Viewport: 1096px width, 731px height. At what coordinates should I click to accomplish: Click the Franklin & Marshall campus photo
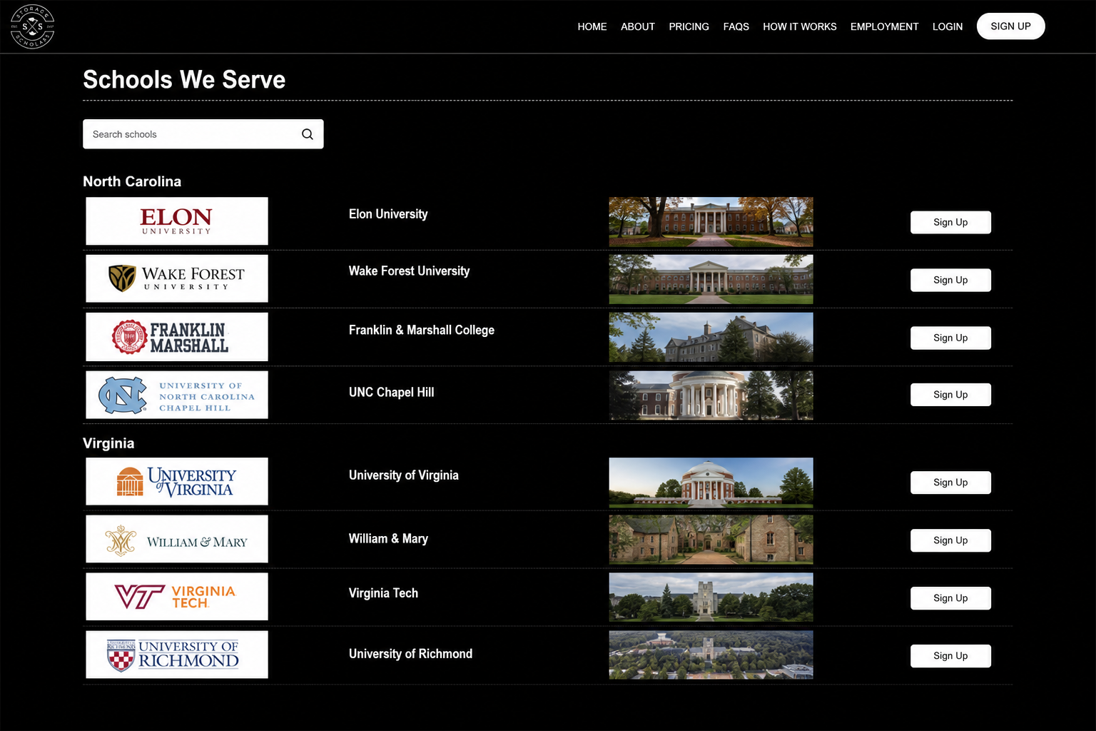coord(711,337)
